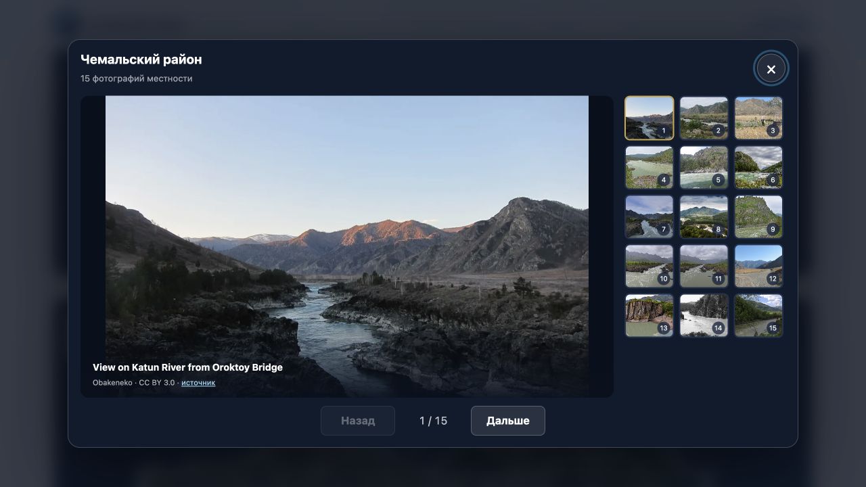View photo thumbnail 13

pyautogui.click(x=649, y=315)
